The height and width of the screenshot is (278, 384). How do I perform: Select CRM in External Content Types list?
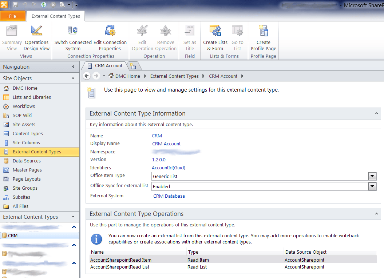[x=40, y=235]
